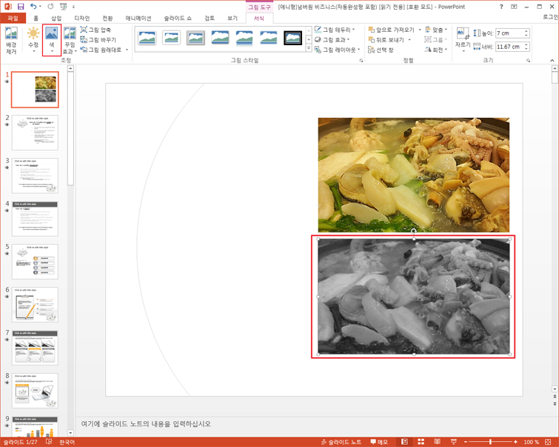Switch to Reading view icon in status bar
Screen dimensions: 559x447
(438, 442)
